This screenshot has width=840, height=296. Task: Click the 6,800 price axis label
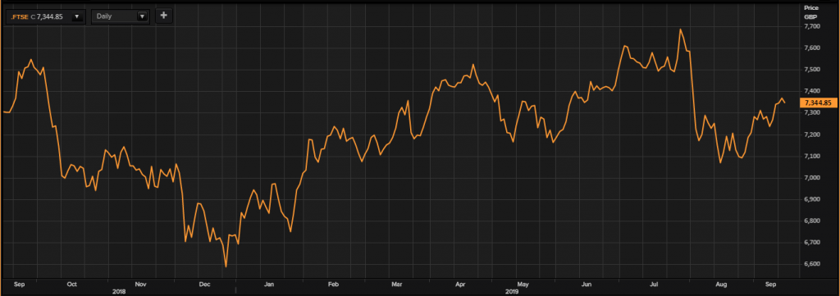(813, 221)
